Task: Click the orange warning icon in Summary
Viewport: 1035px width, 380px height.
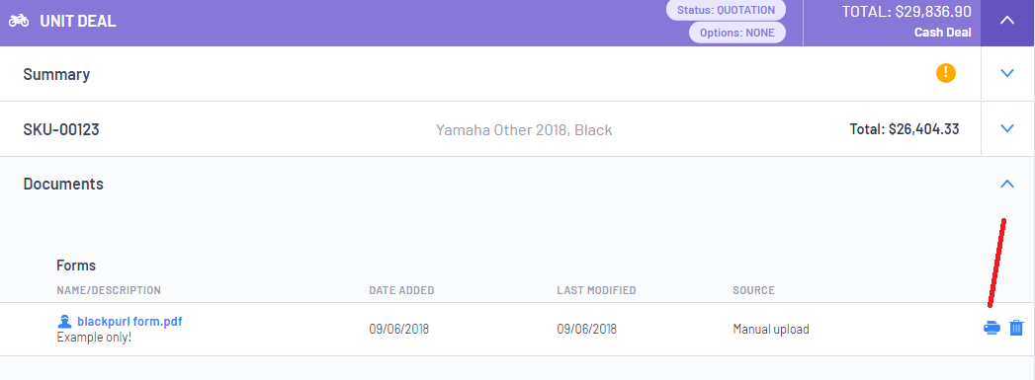Action: (946, 73)
